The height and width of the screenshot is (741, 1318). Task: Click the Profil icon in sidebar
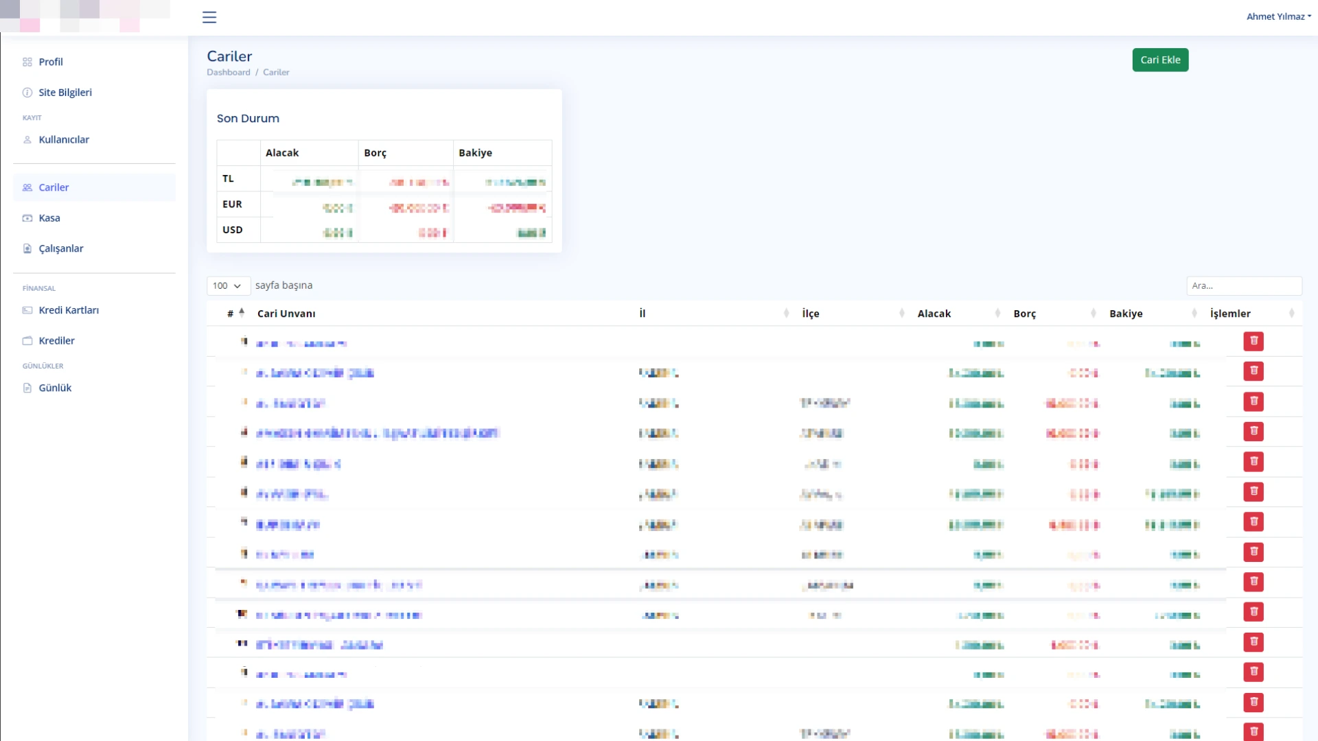pos(27,62)
